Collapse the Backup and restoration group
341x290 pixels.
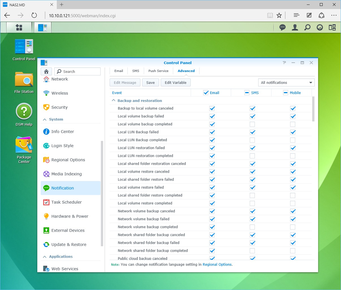pos(114,101)
